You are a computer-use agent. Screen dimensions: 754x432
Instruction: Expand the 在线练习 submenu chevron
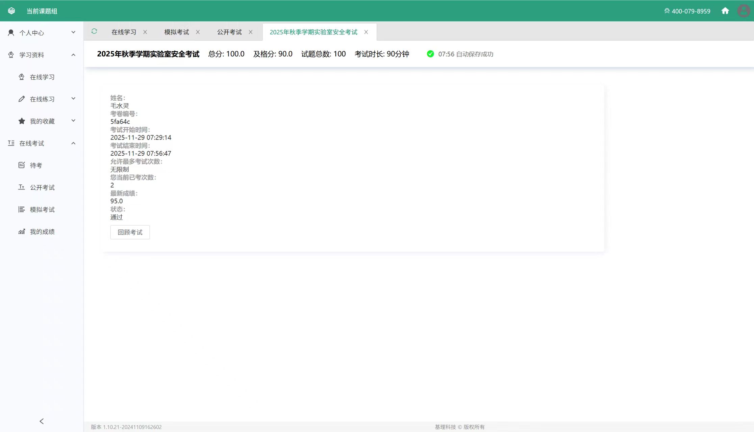(x=73, y=99)
